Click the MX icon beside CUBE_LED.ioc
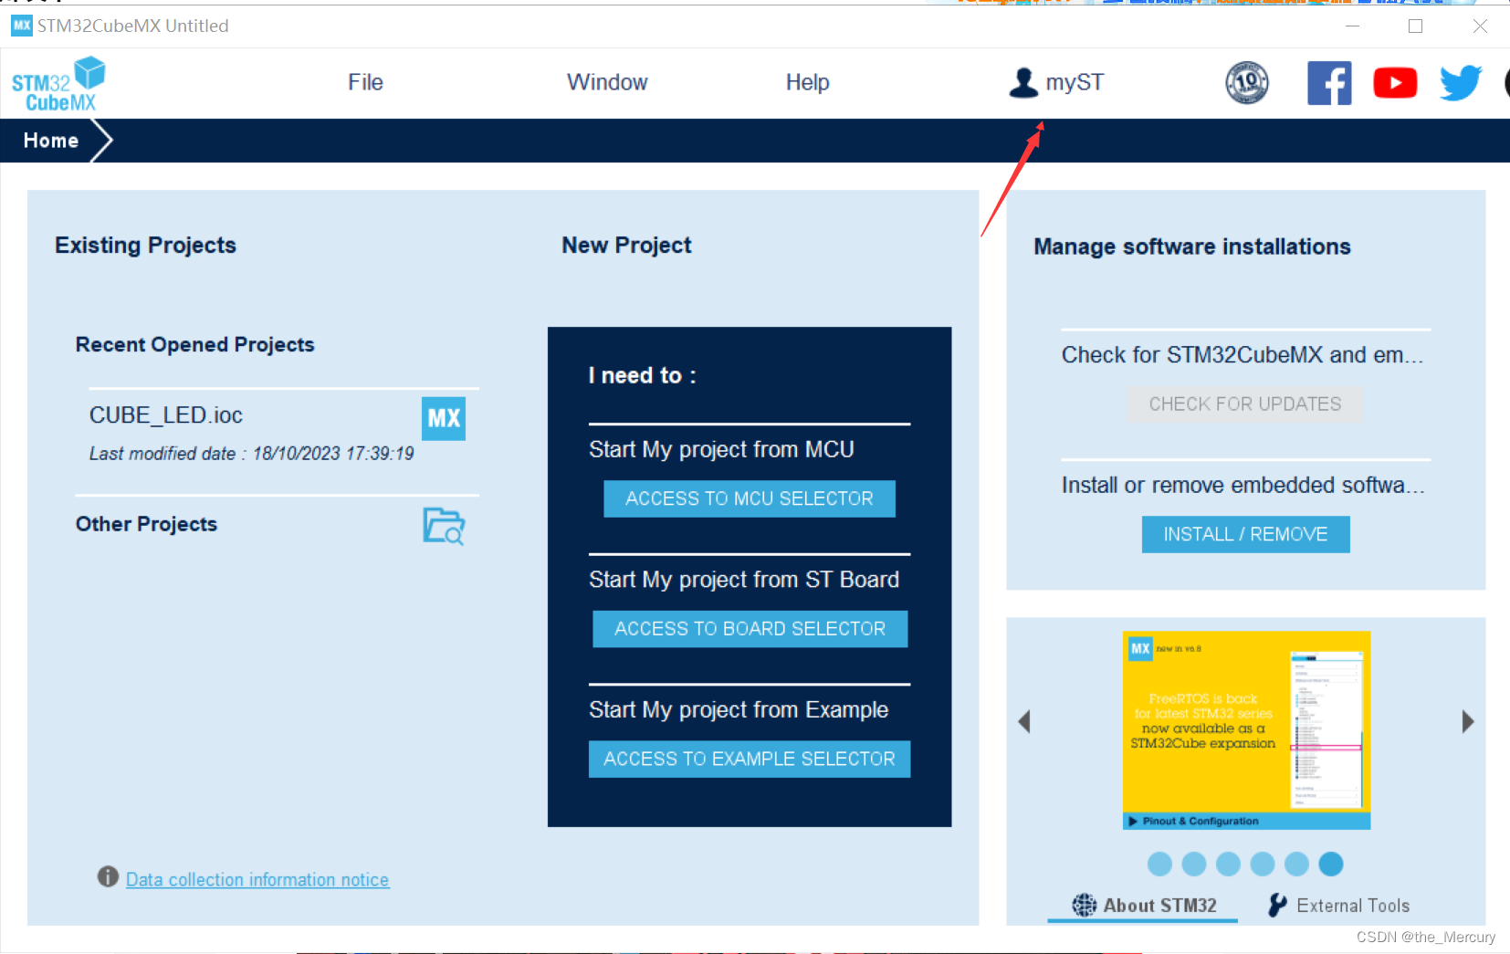The width and height of the screenshot is (1510, 954). click(x=444, y=418)
